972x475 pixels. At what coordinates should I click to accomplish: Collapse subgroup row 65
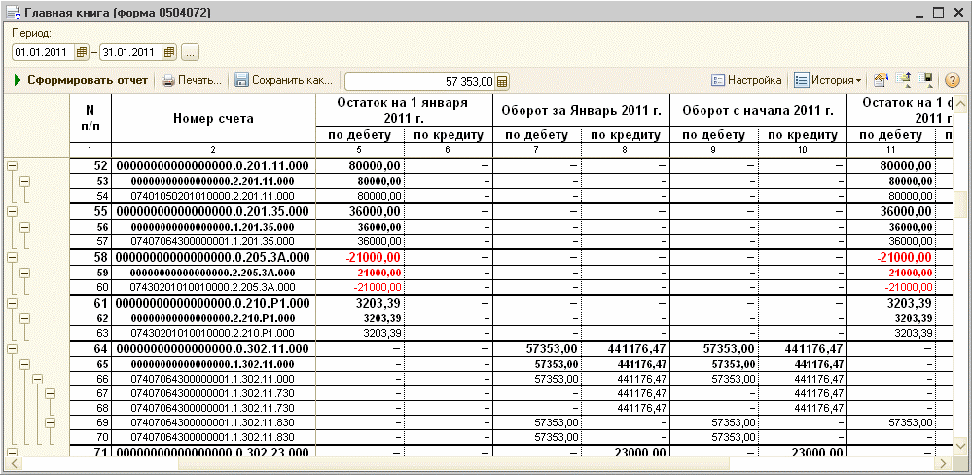pyautogui.click(x=24, y=364)
